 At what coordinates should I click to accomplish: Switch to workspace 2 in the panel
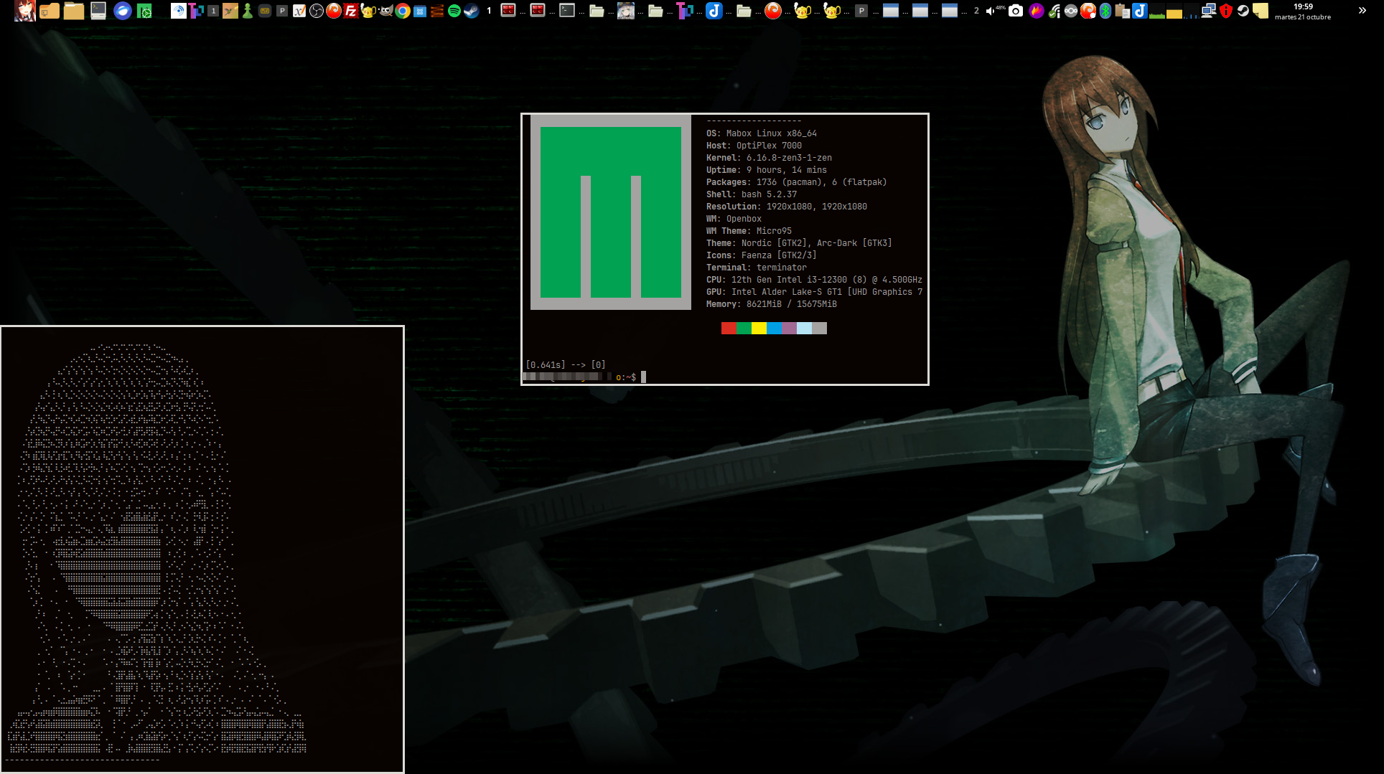976,11
